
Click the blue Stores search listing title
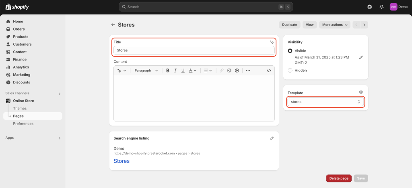coord(122,161)
